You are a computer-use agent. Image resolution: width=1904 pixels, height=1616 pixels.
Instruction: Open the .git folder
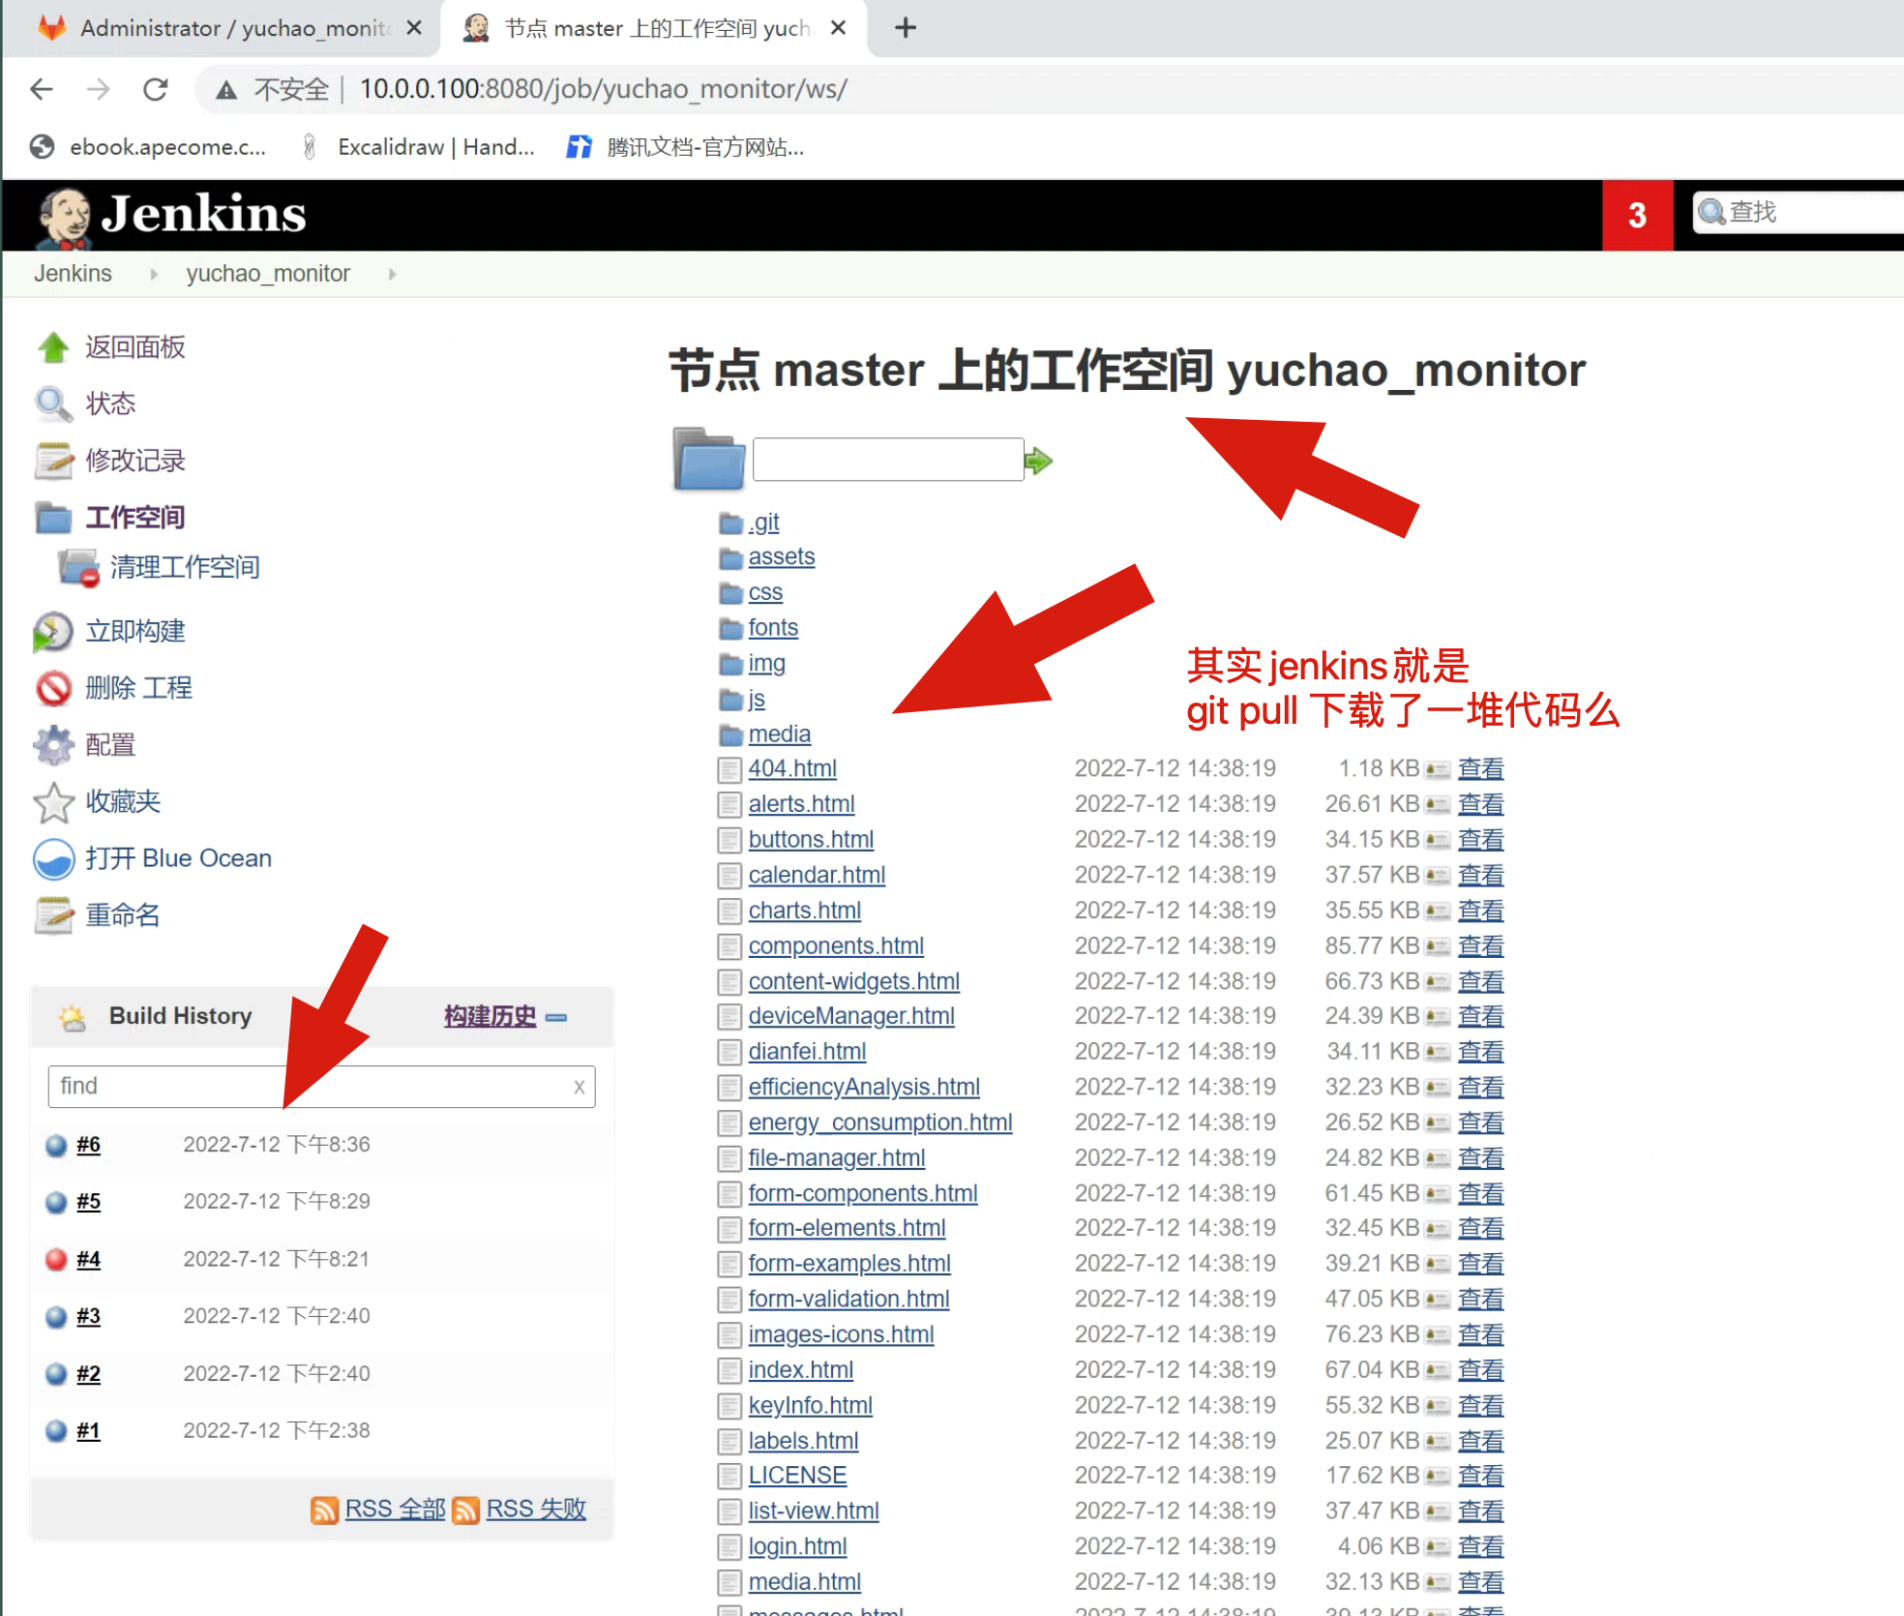tap(764, 522)
